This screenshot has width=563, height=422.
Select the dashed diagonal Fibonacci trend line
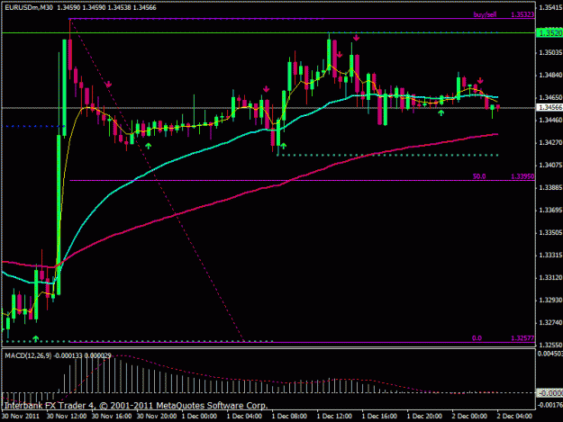[x=158, y=181]
